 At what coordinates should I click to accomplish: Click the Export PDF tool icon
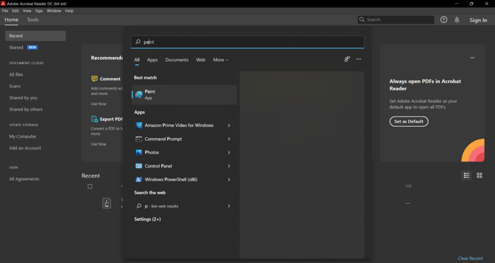click(94, 119)
